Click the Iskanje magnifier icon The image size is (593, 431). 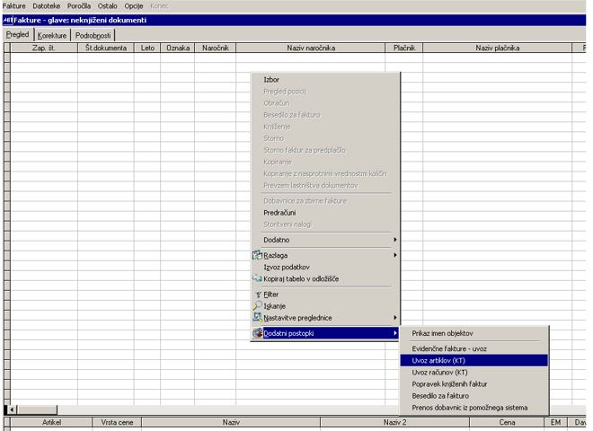click(x=257, y=306)
